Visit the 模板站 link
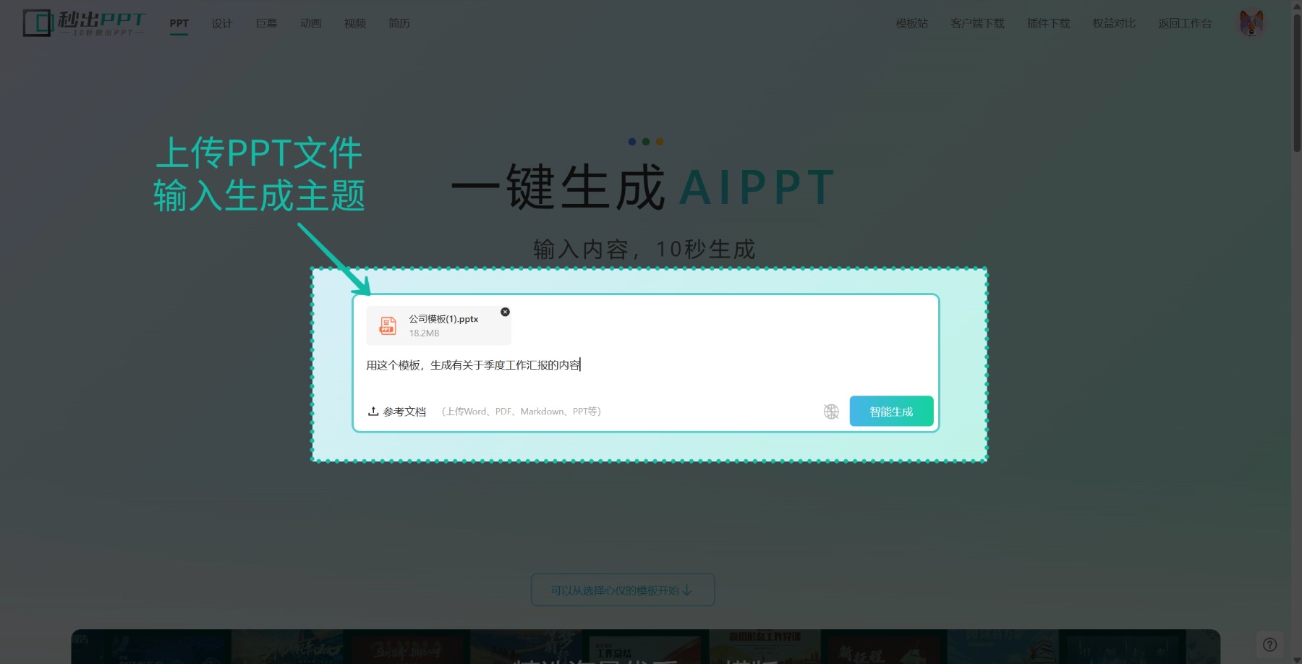 click(912, 23)
